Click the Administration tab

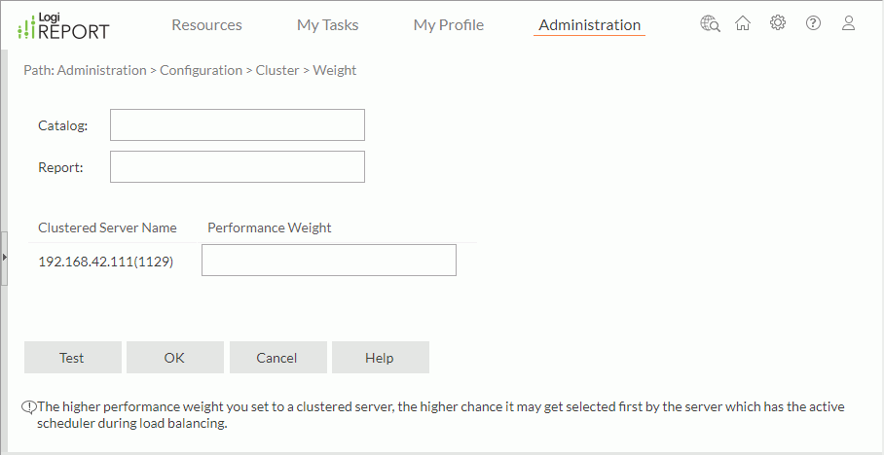589,25
